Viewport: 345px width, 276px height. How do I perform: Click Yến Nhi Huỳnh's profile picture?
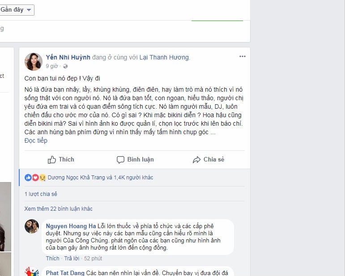pos(34,62)
